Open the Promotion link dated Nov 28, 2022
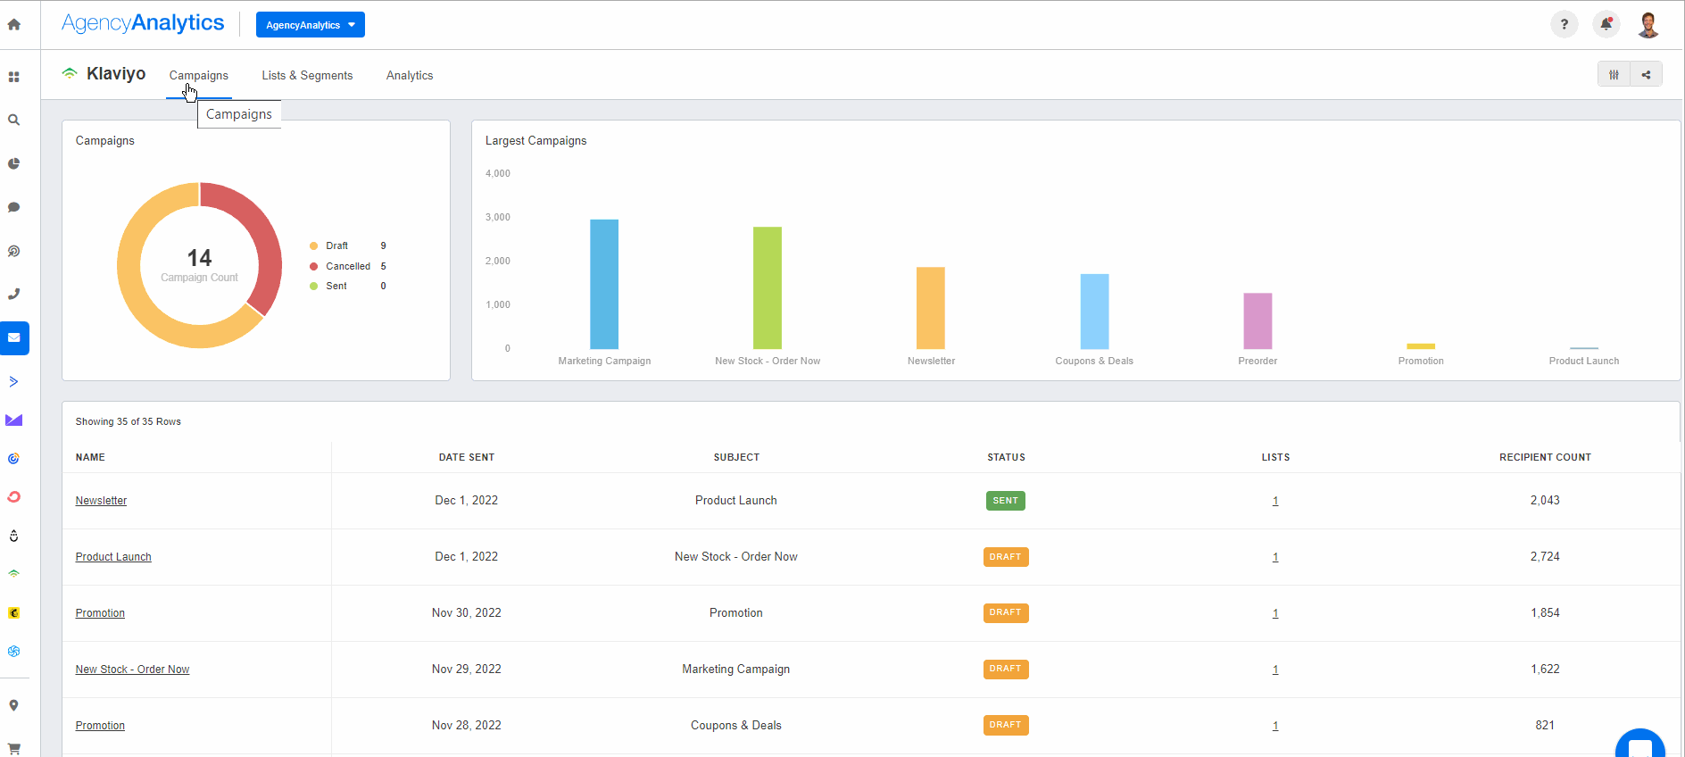 100,726
